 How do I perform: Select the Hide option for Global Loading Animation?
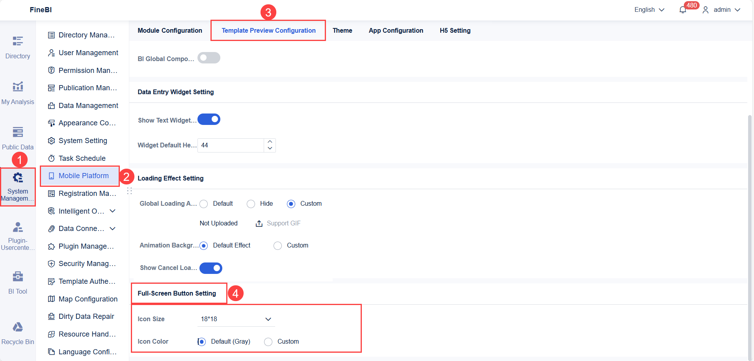pos(251,204)
